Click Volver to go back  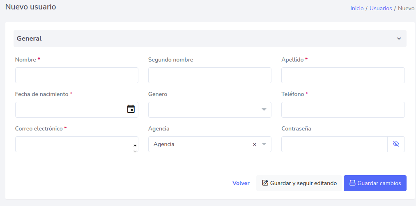(x=241, y=183)
